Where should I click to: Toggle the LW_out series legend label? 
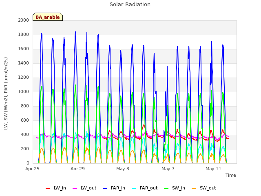pyautogui.click(x=88, y=188)
